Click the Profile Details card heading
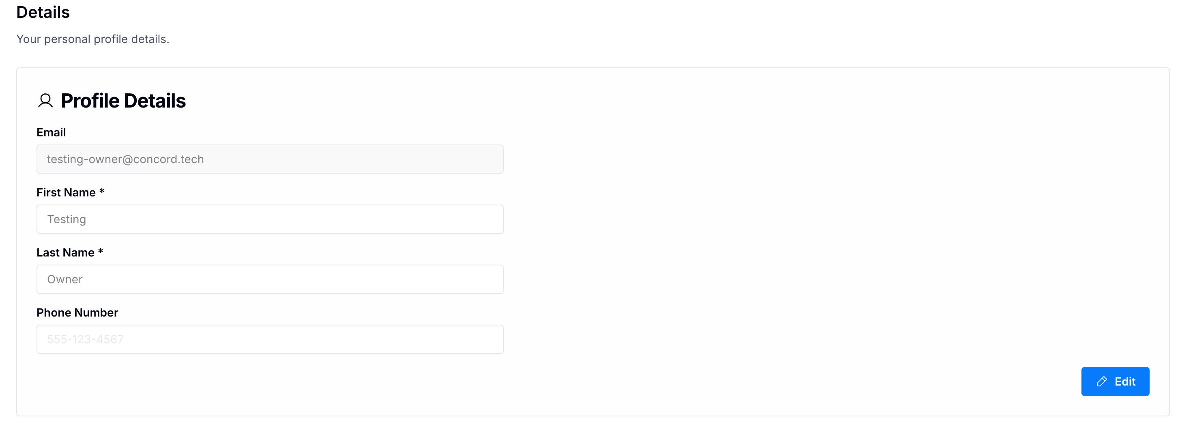This screenshot has width=1178, height=431. 123,101
